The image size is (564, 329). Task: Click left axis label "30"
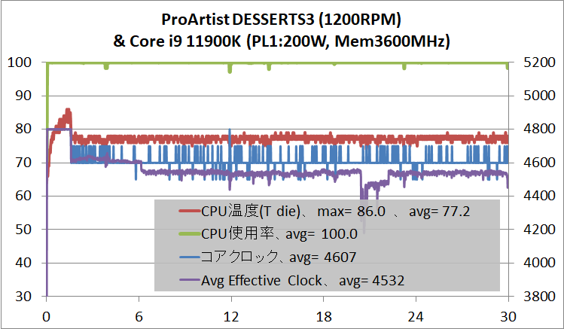(x=23, y=297)
